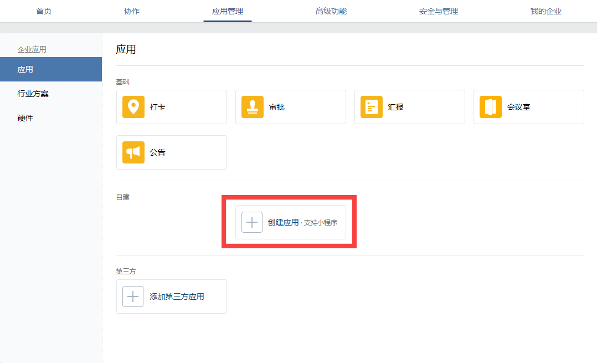Image resolution: width=597 pixels, height=363 pixels.
Task: Select the 应用管理 tab
Action: pyautogui.click(x=227, y=11)
